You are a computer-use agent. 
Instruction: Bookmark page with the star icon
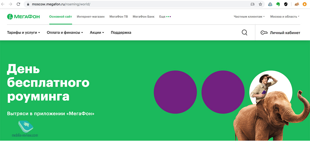coord(260,4)
